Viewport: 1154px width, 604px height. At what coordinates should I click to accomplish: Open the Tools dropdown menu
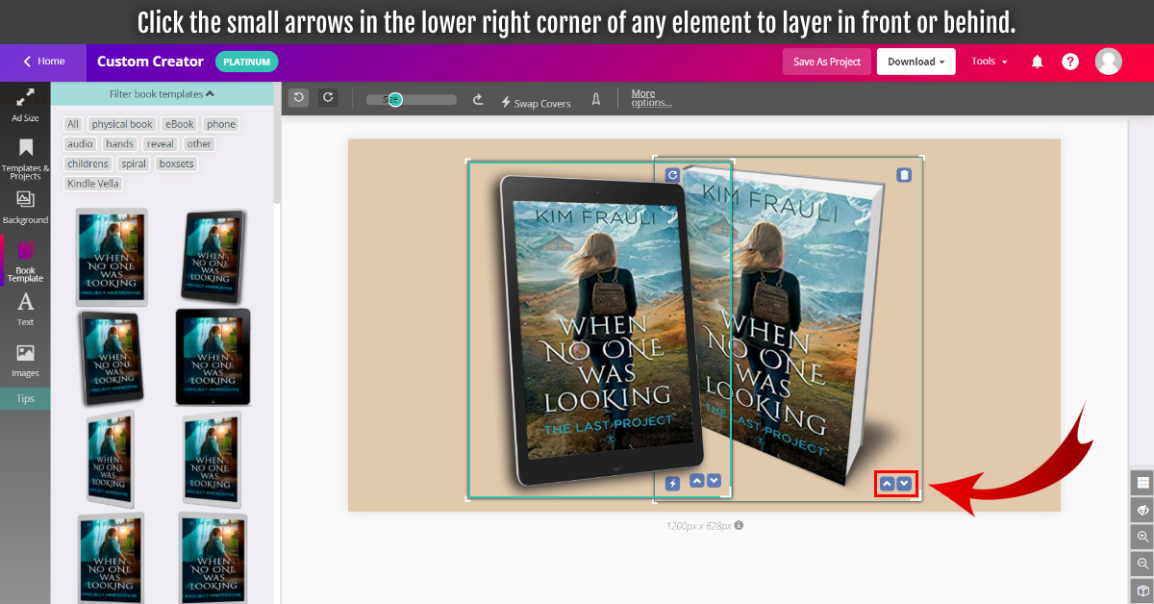(990, 62)
